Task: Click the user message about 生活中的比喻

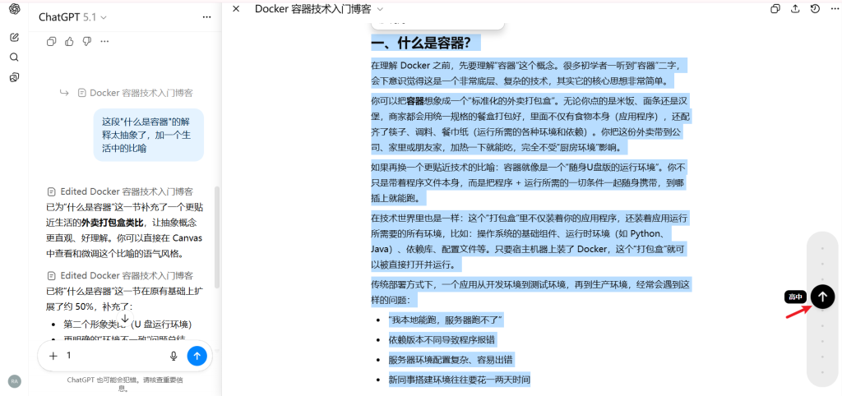Action: [x=149, y=135]
